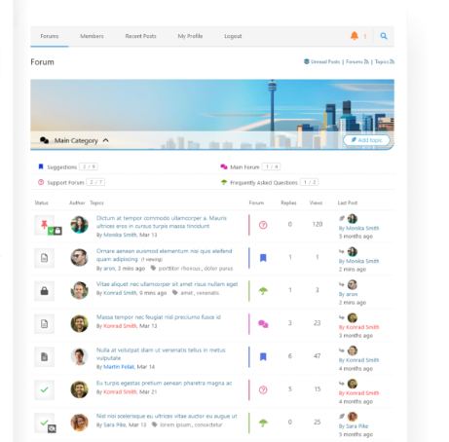The image size is (449, 442).
Task: Click the document status icon of Massa topic
Action: coord(44,323)
